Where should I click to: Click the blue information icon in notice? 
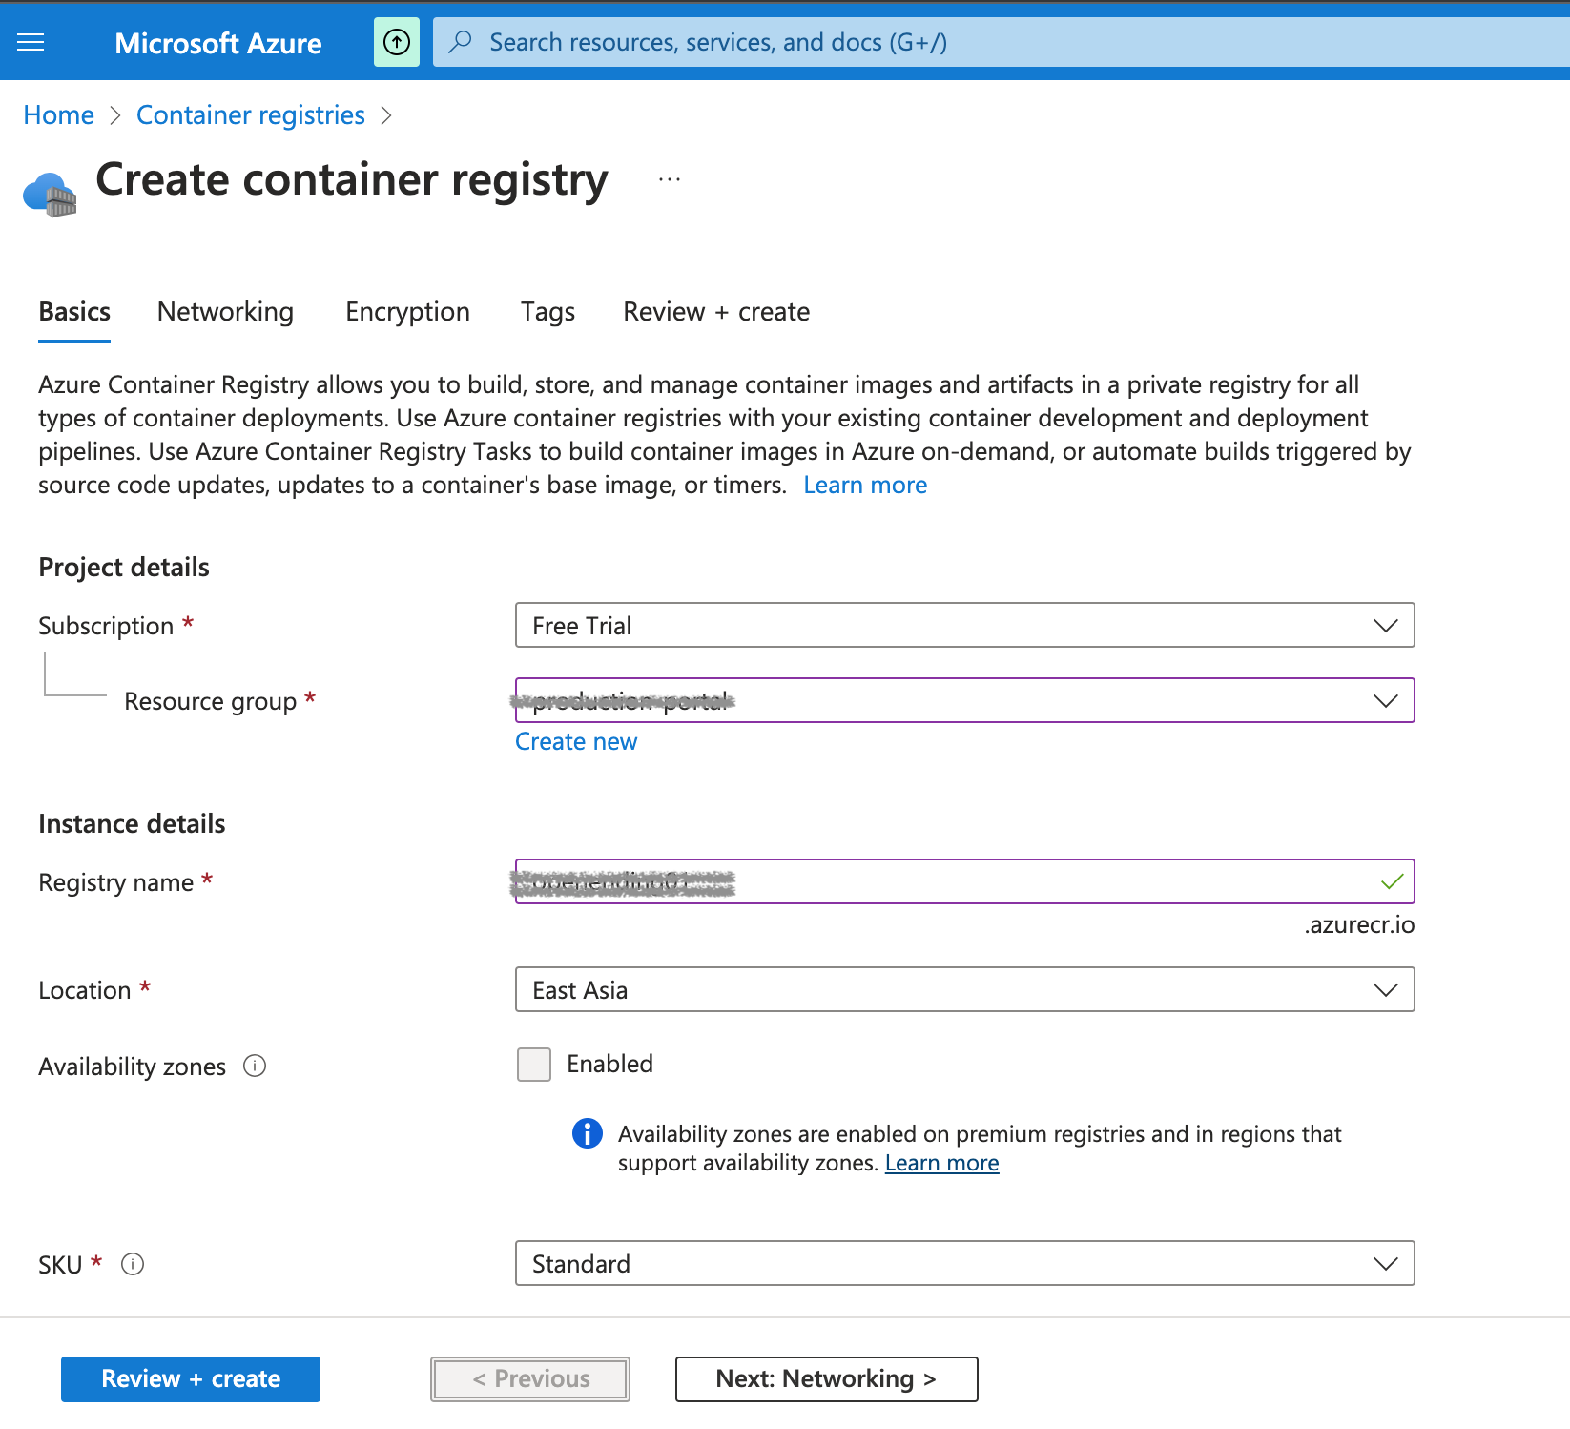tap(588, 1133)
